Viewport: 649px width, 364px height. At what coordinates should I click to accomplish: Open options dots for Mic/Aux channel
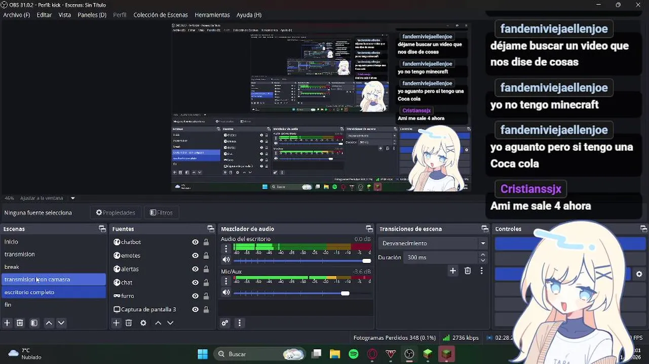(226, 281)
